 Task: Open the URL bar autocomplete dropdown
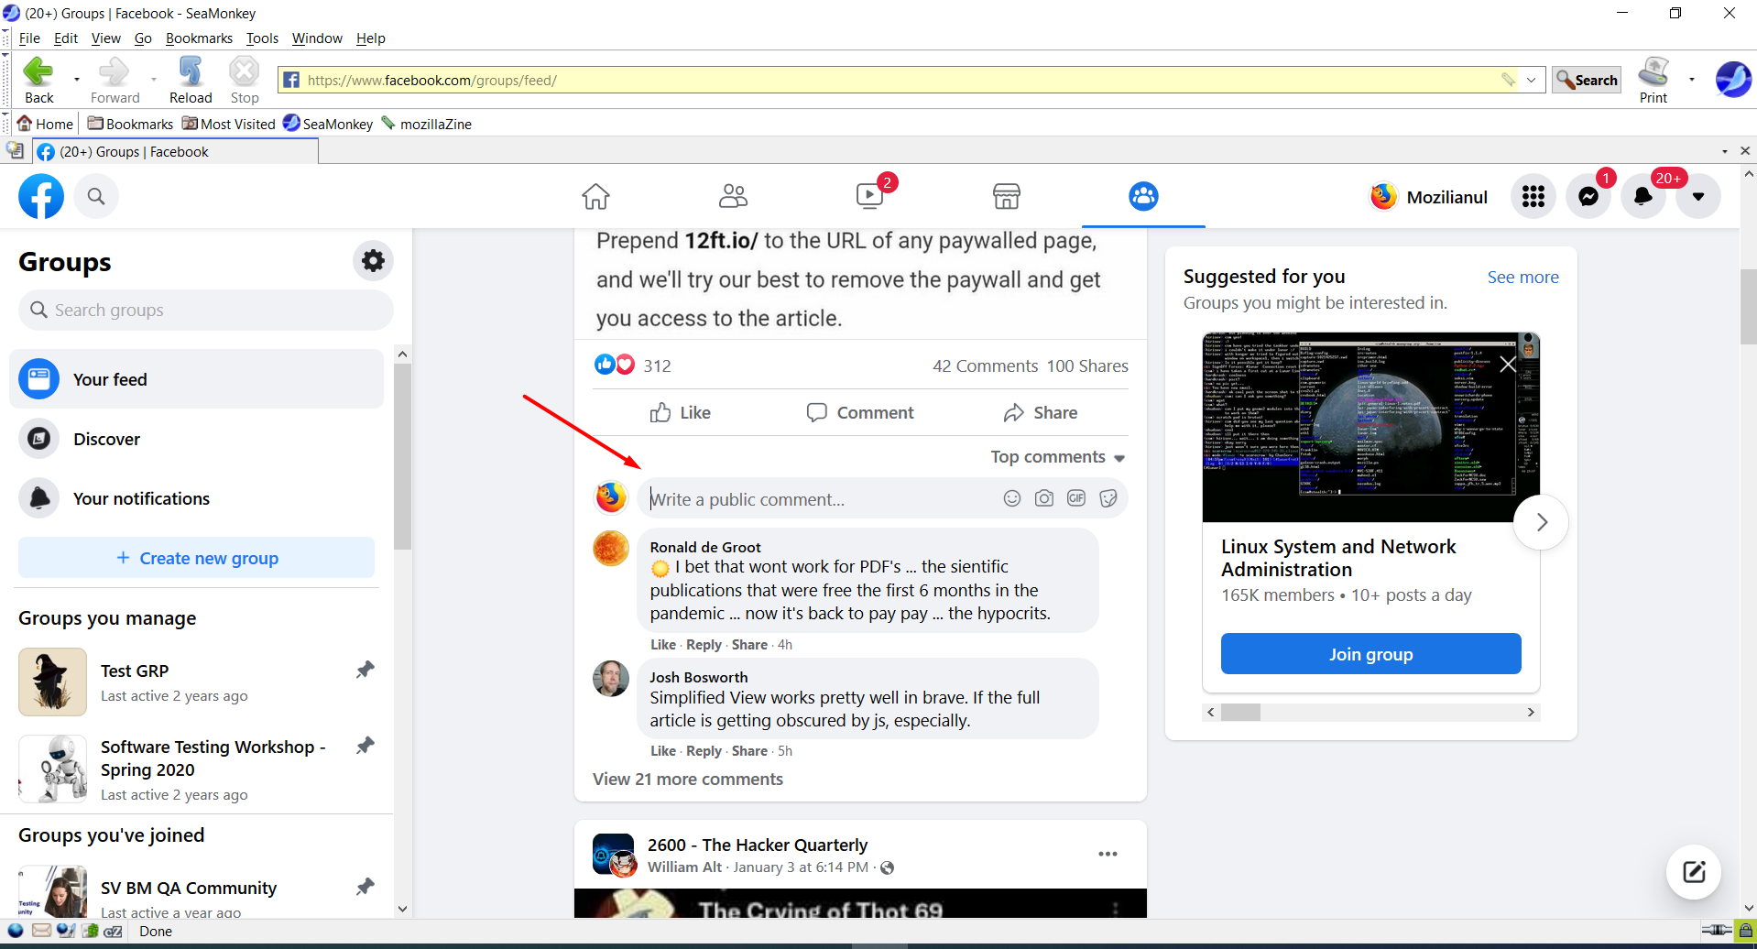1531,80
